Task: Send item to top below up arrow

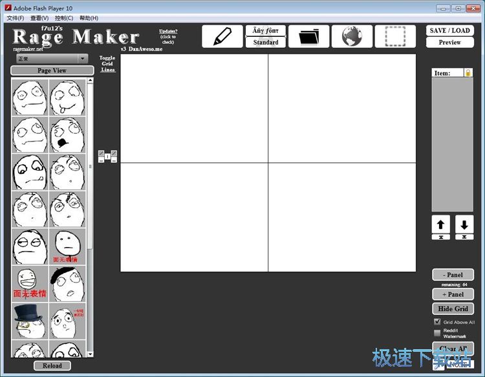Action: 441,237
